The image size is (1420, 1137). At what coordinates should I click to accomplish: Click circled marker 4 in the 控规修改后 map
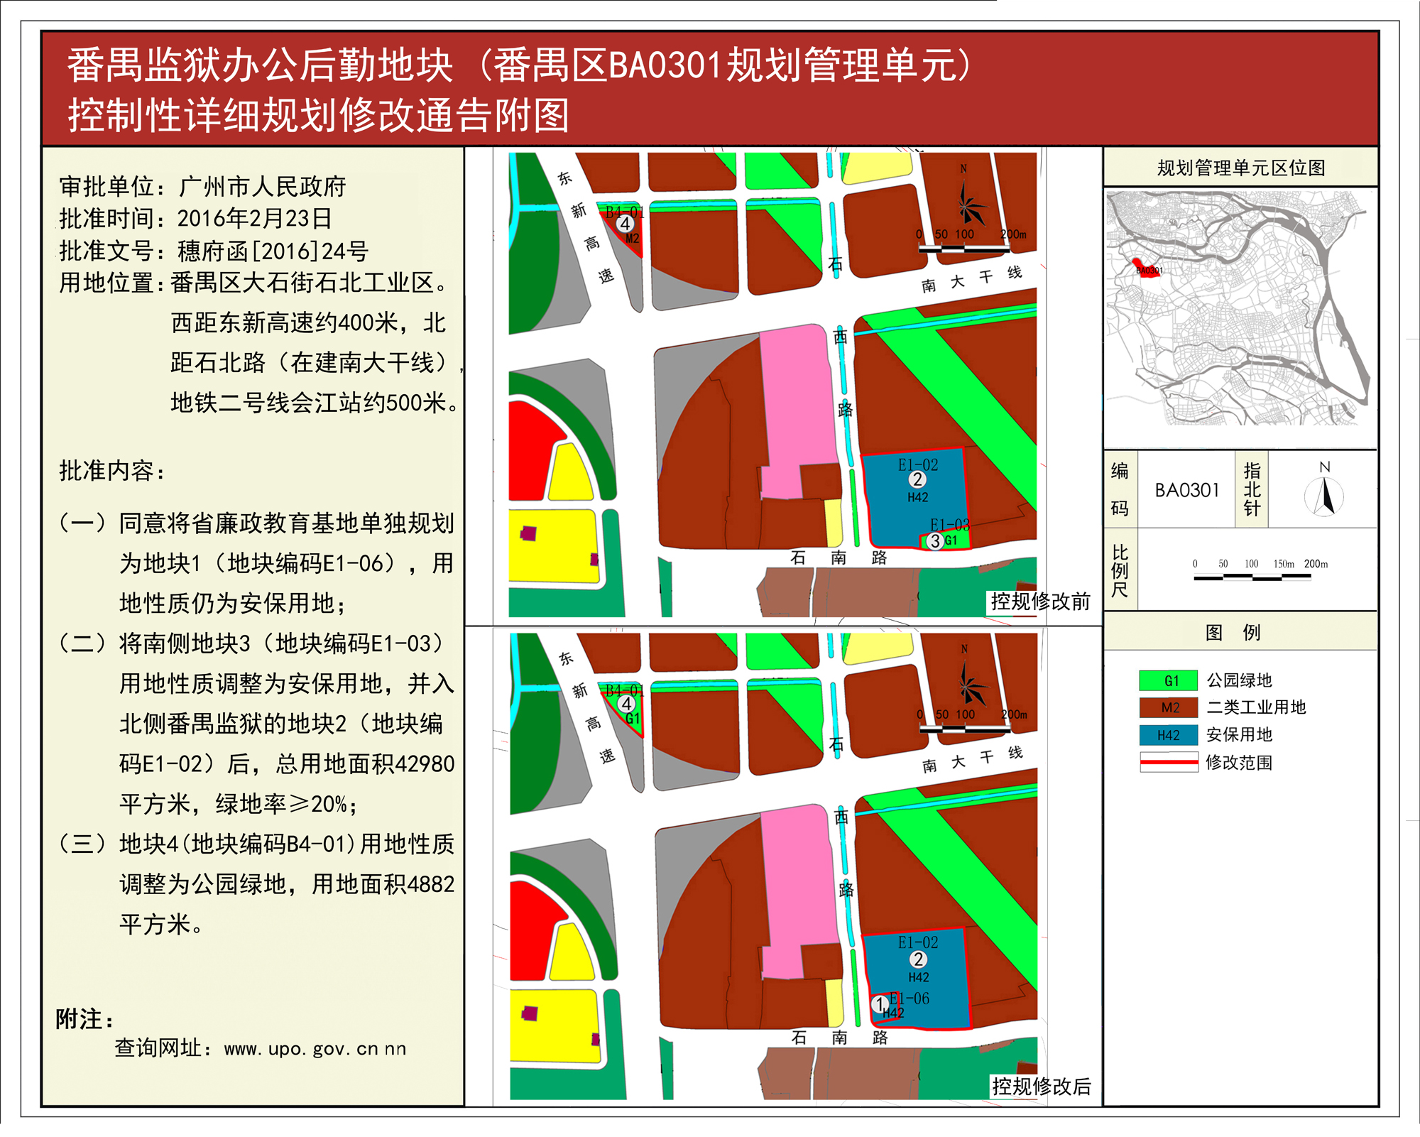[626, 704]
